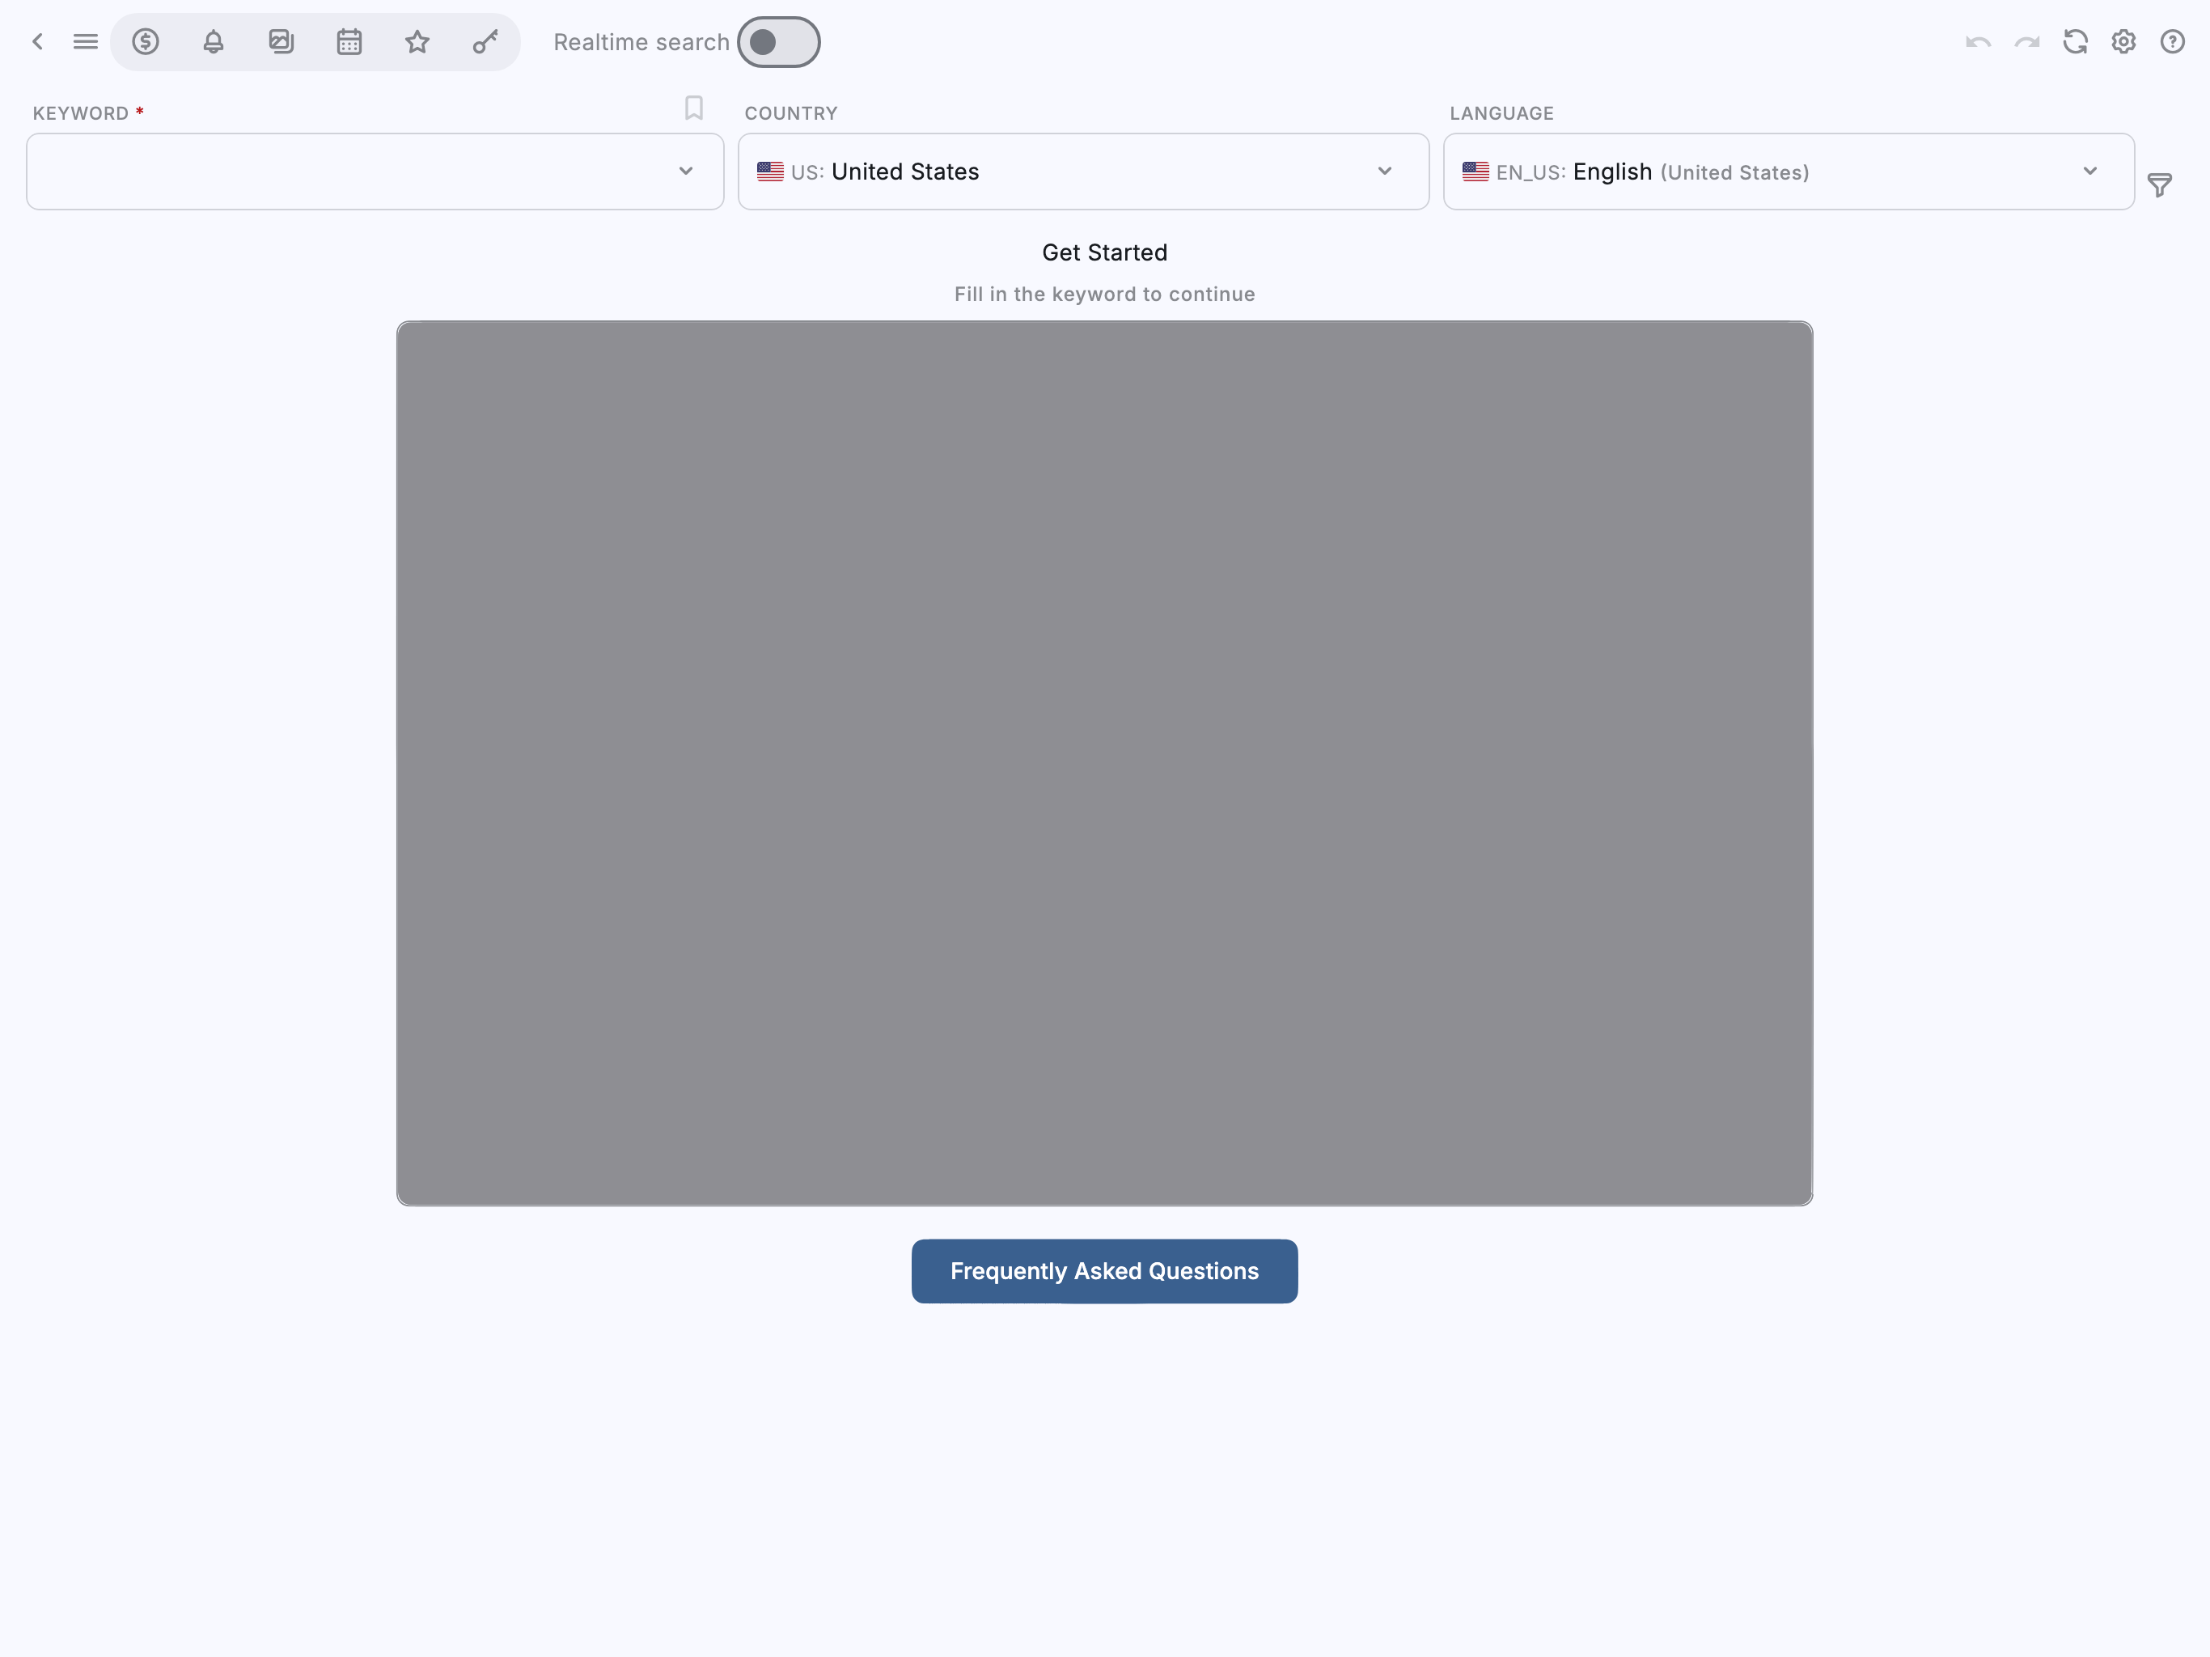Click the back arrow icon
Image resolution: width=2210 pixels, height=1657 pixels.
[x=38, y=42]
